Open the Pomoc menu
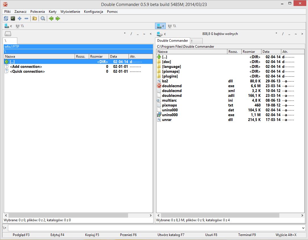 point(112,12)
